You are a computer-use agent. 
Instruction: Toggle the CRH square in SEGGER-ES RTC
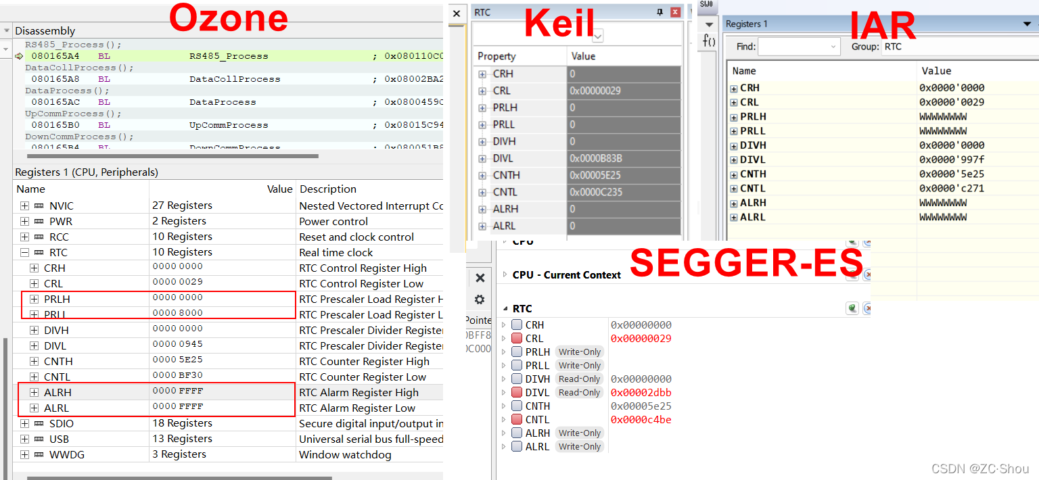(517, 325)
